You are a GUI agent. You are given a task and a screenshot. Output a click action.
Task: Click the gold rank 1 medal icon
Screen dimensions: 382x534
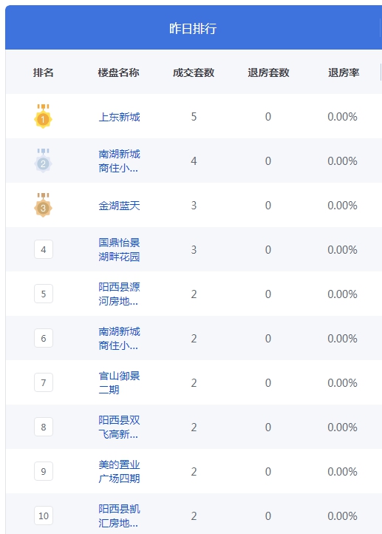tap(43, 116)
